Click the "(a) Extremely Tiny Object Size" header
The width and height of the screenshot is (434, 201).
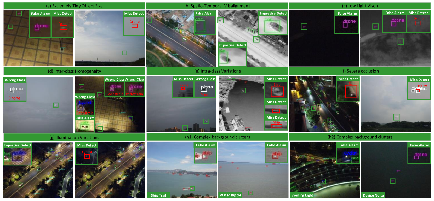click(74, 6)
